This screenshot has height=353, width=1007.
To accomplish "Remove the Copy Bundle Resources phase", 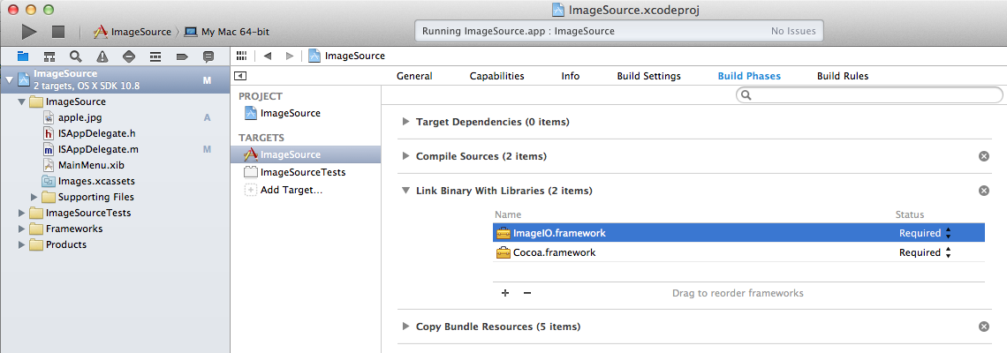I will (x=983, y=327).
